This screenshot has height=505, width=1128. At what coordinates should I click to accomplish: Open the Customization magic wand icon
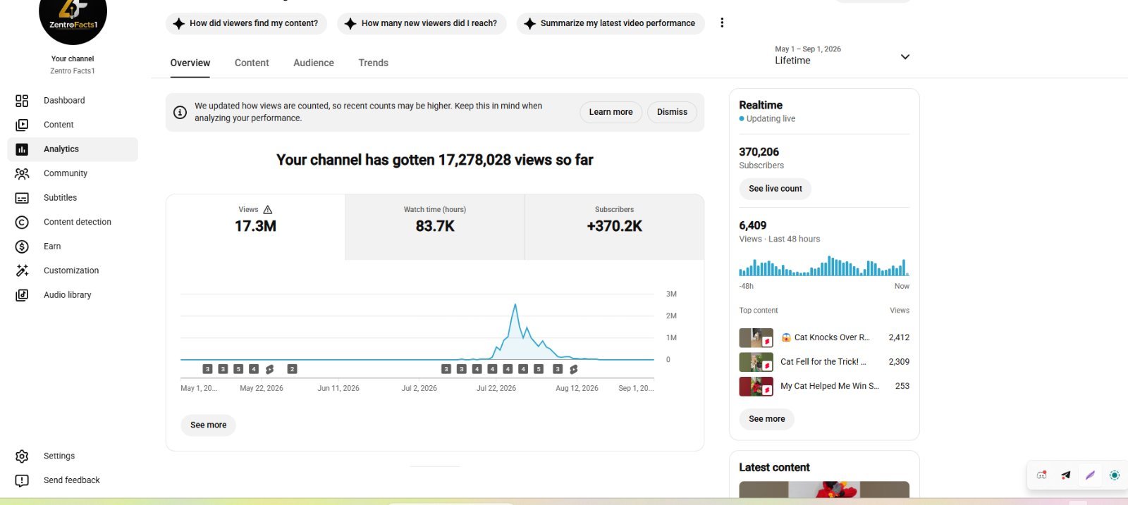pyautogui.click(x=22, y=270)
